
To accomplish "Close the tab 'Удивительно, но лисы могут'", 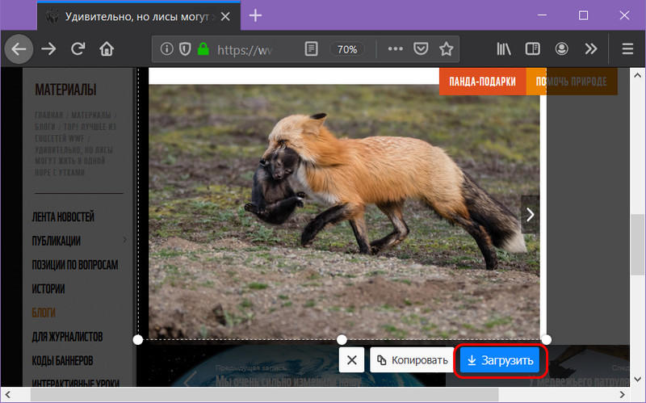I will point(225,16).
